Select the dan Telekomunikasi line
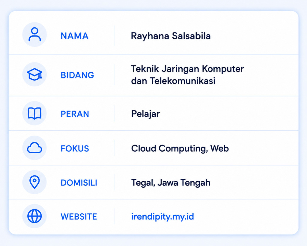The width and height of the screenshot is (307, 246). [x=173, y=81]
